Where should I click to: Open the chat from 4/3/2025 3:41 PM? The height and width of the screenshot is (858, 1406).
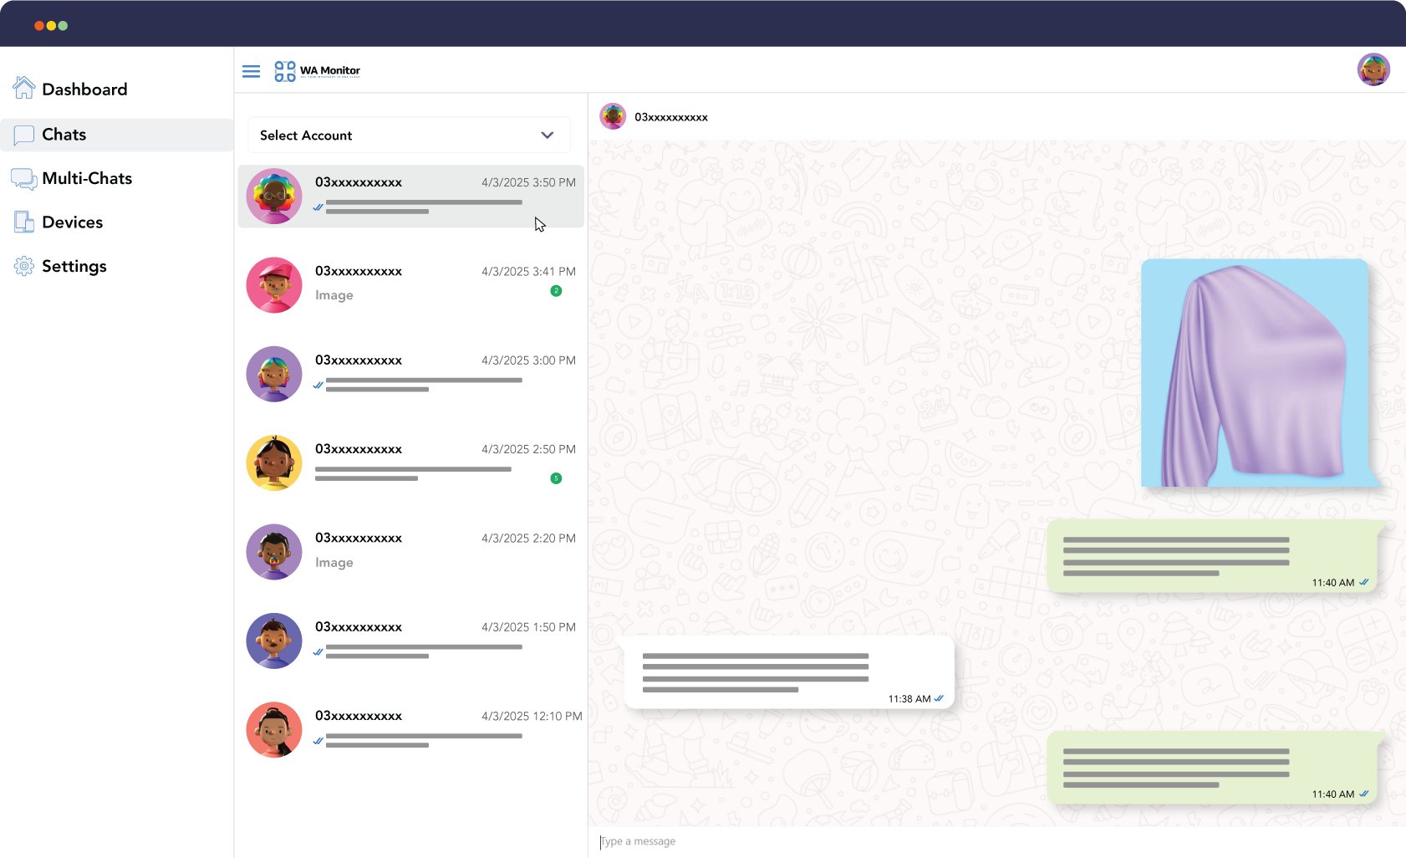[x=410, y=284]
